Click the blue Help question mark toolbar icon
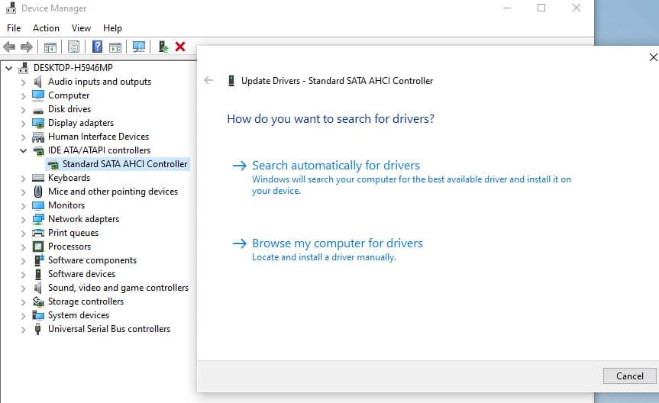659x403 pixels. tap(97, 47)
